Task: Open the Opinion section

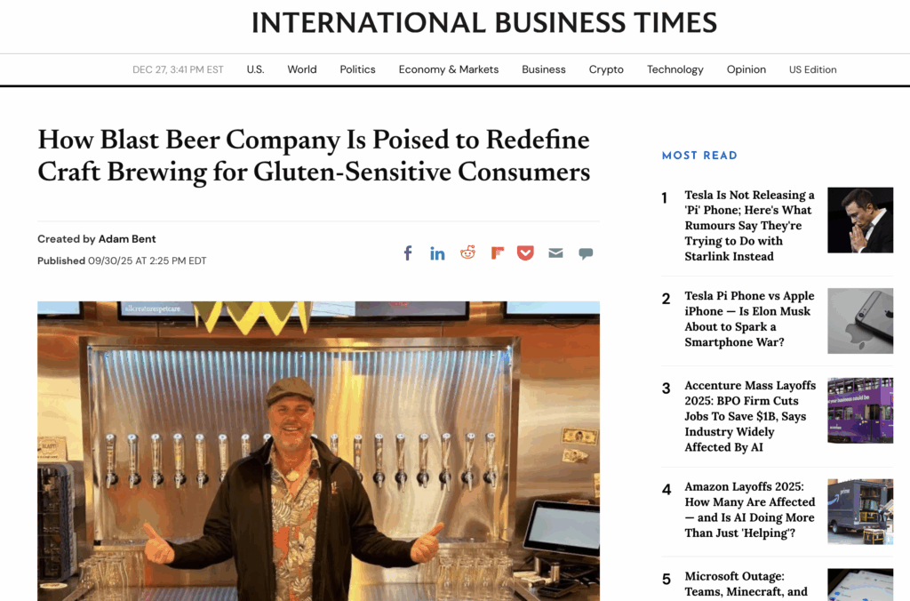Action: (x=746, y=69)
